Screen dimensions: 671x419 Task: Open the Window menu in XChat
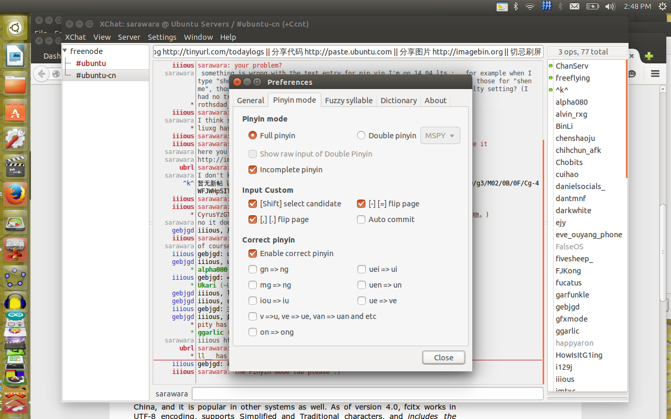(x=198, y=37)
